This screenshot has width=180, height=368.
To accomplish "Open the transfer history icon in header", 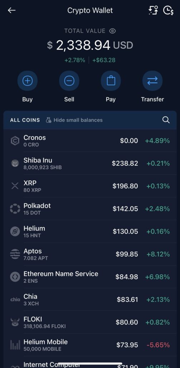I will pyautogui.click(x=154, y=10).
